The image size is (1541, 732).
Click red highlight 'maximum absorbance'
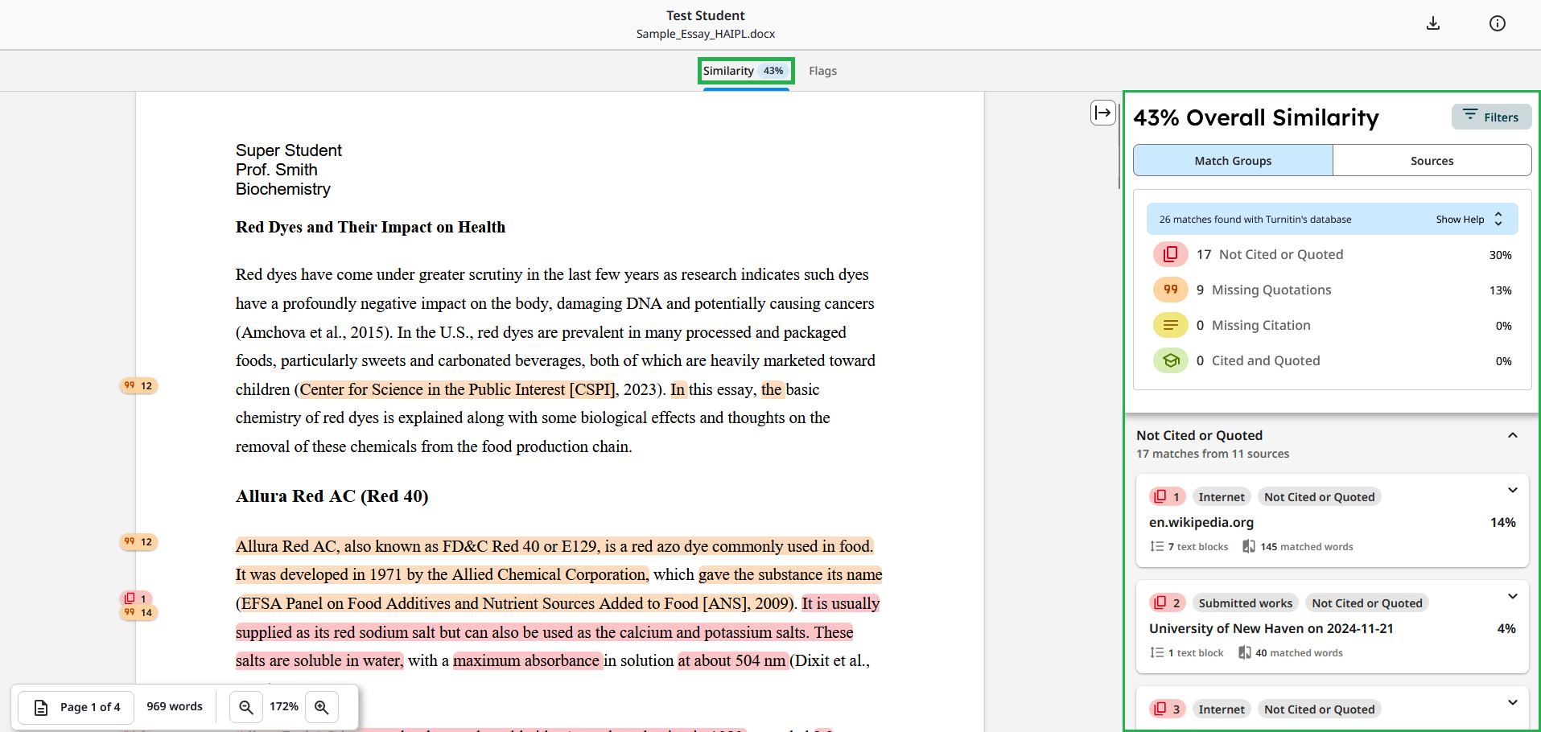pos(526,661)
